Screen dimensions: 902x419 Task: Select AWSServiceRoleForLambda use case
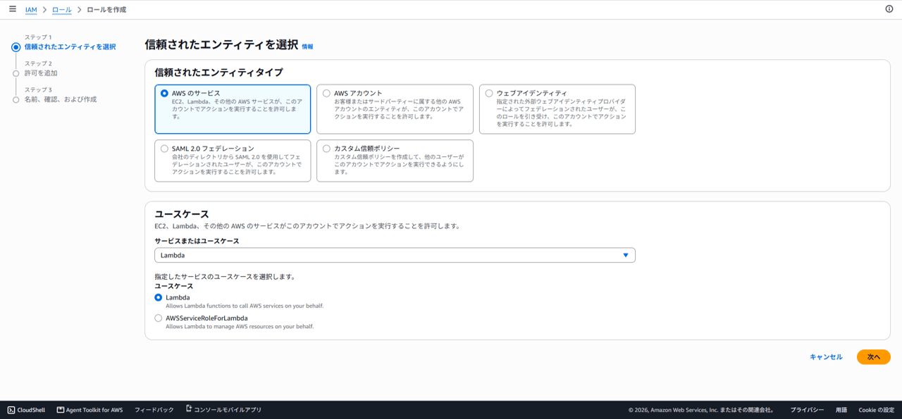tap(159, 318)
